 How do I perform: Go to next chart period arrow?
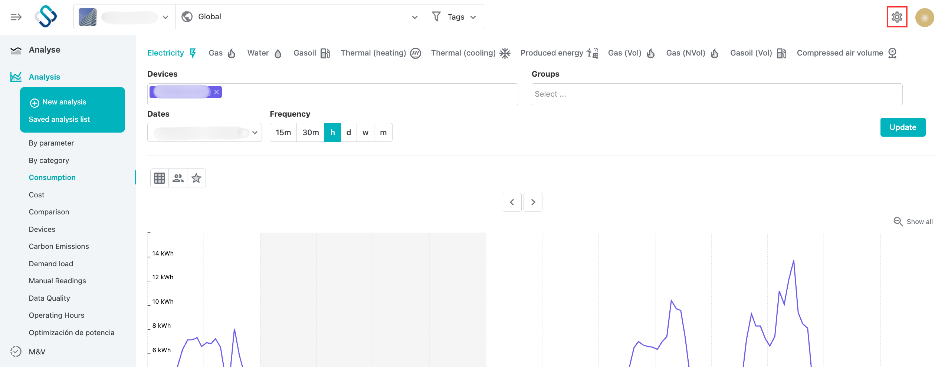point(533,202)
